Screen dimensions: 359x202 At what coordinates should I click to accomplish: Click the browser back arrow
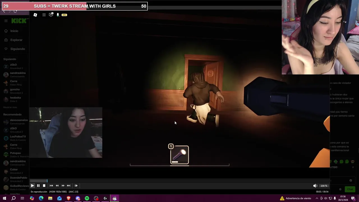4,11
